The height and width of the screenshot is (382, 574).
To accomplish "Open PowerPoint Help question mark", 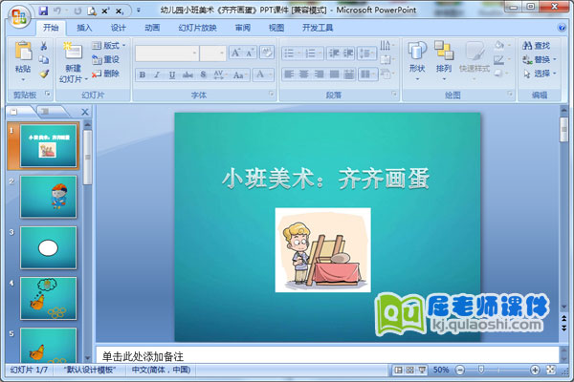I will [562, 28].
